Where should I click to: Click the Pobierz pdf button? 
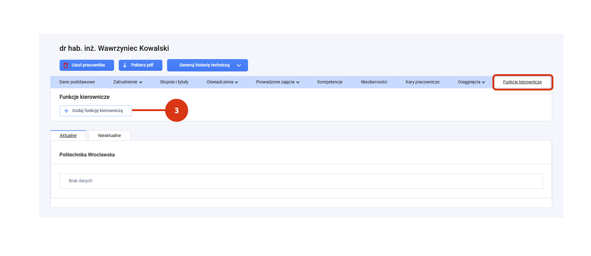[x=140, y=65]
